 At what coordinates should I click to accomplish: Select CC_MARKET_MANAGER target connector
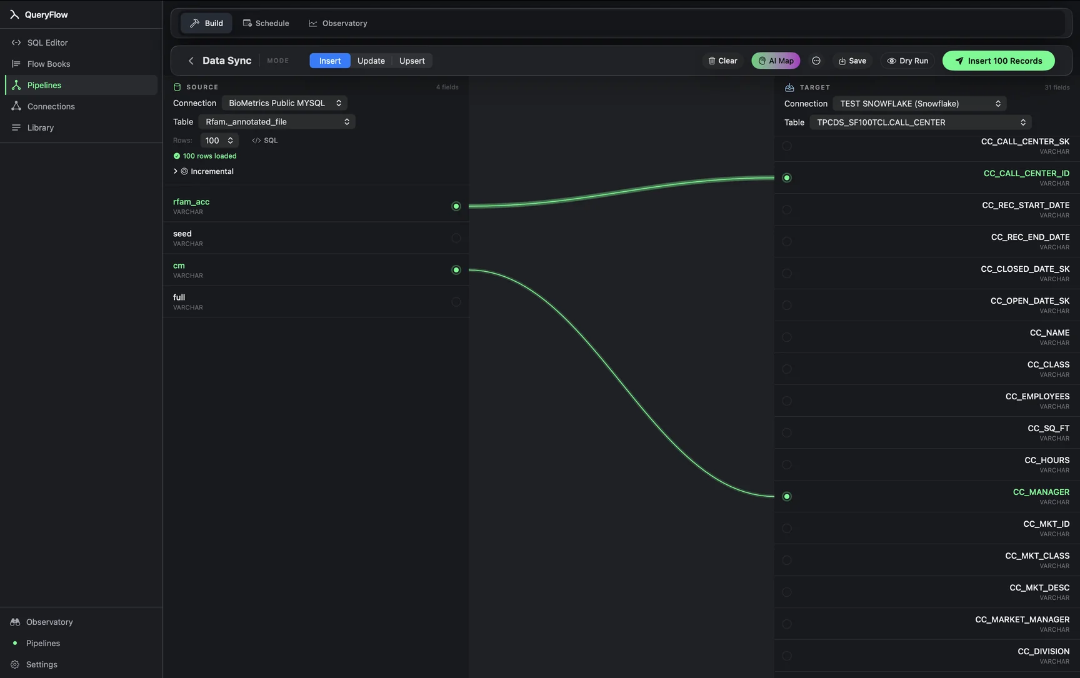point(787,624)
